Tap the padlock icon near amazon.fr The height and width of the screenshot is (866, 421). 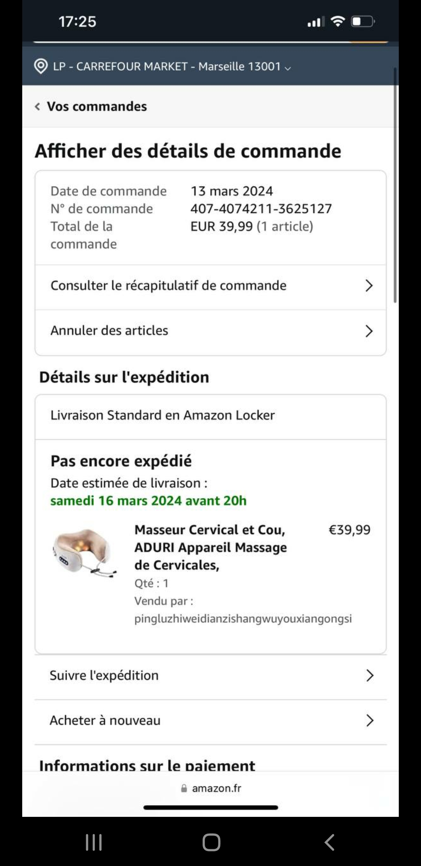click(x=184, y=788)
